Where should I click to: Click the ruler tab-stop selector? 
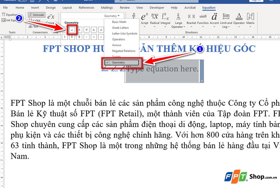tap(2, 37)
